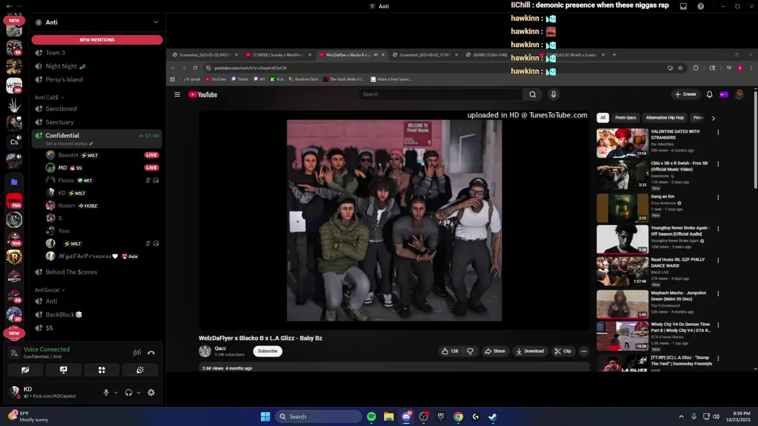Click the YouTube search magnifier button
The width and height of the screenshot is (758, 426).
point(532,95)
